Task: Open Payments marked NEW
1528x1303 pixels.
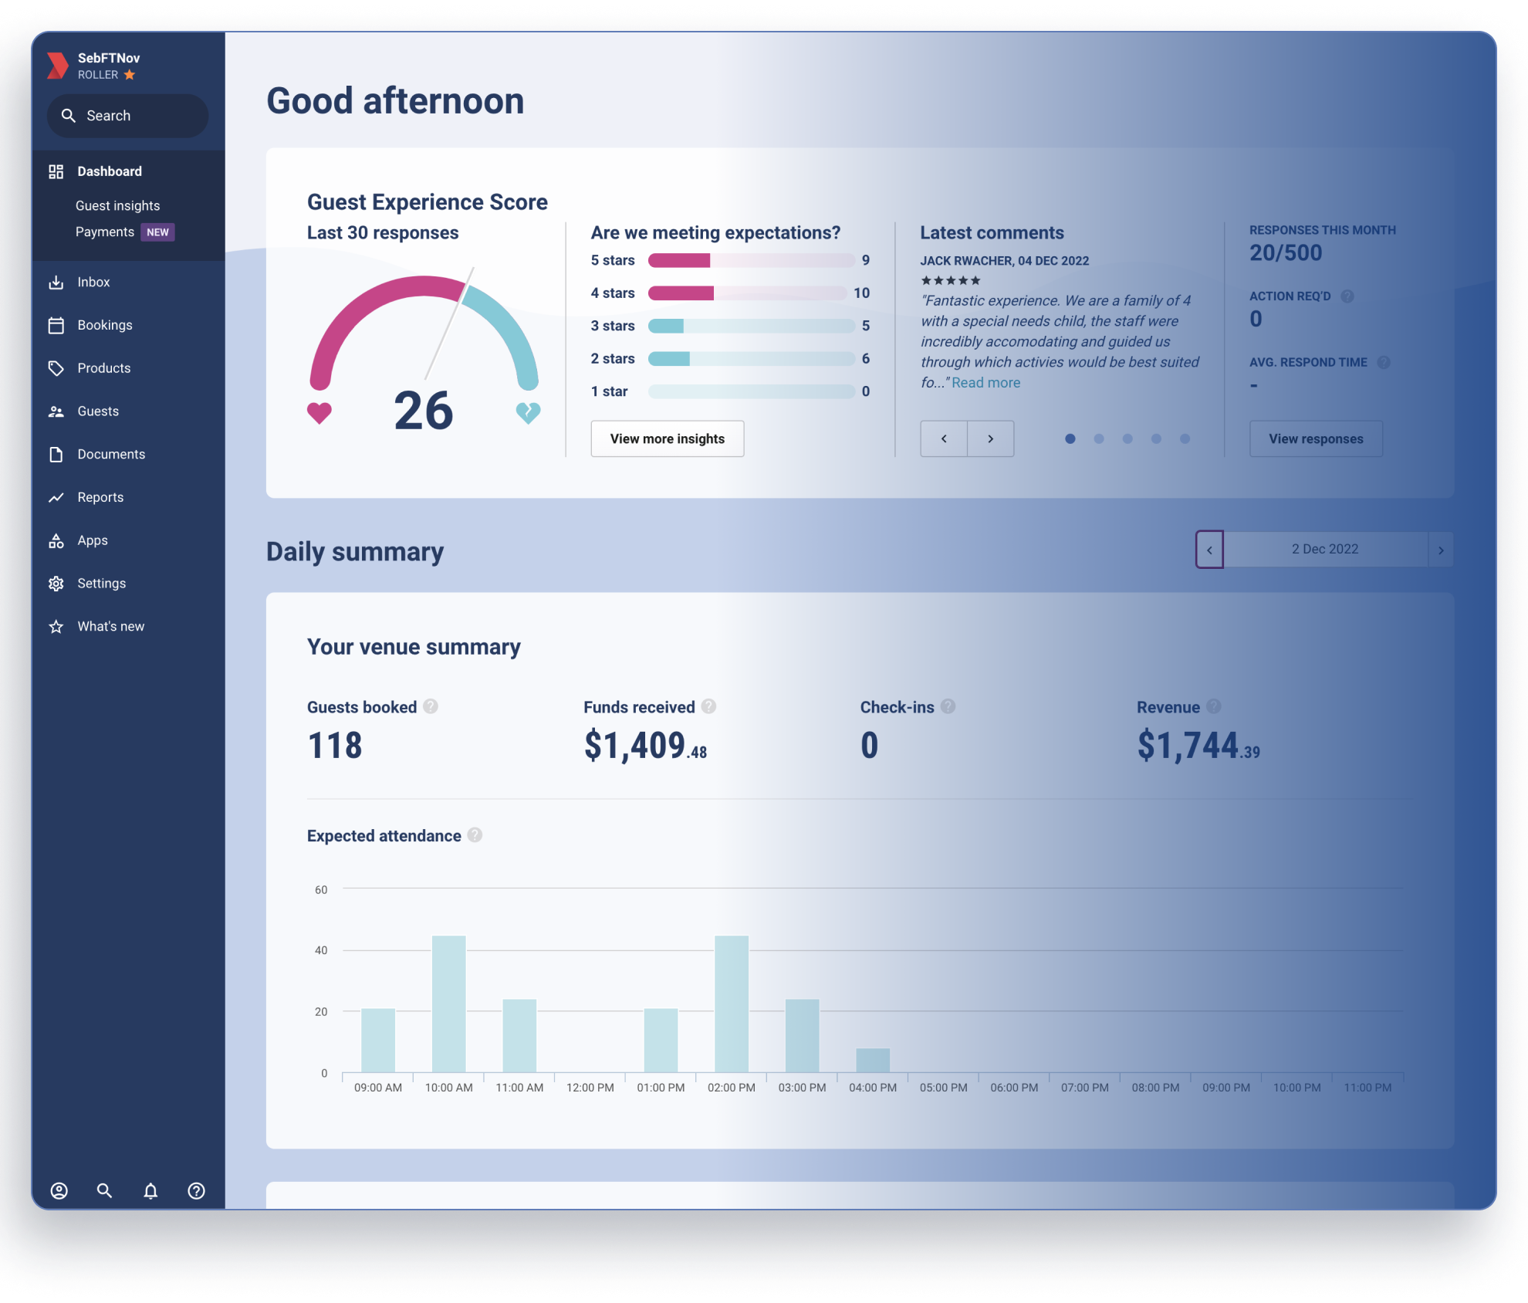Action: pos(105,232)
